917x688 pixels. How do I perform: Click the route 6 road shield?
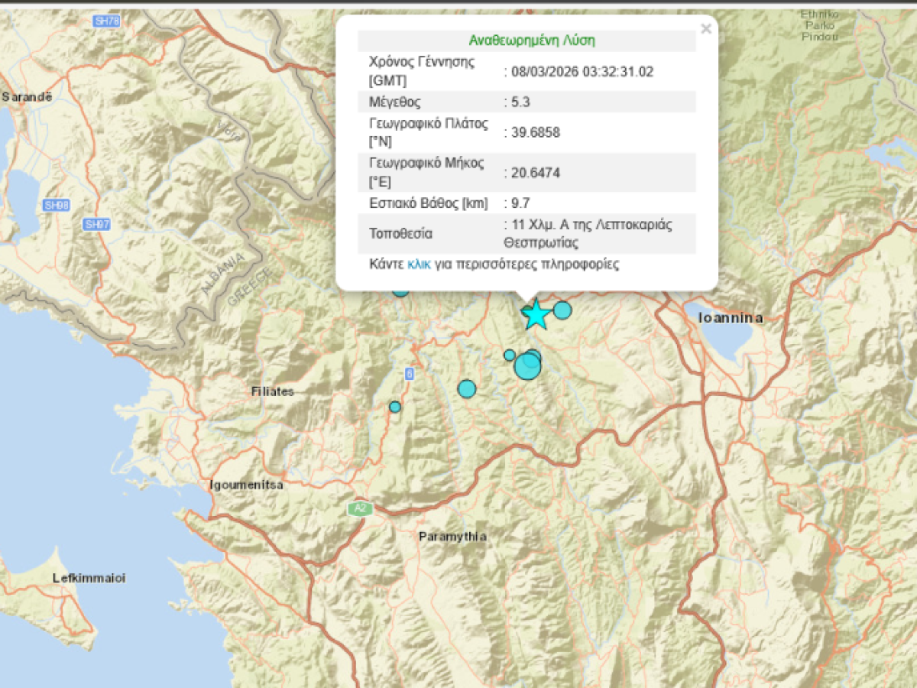410,374
